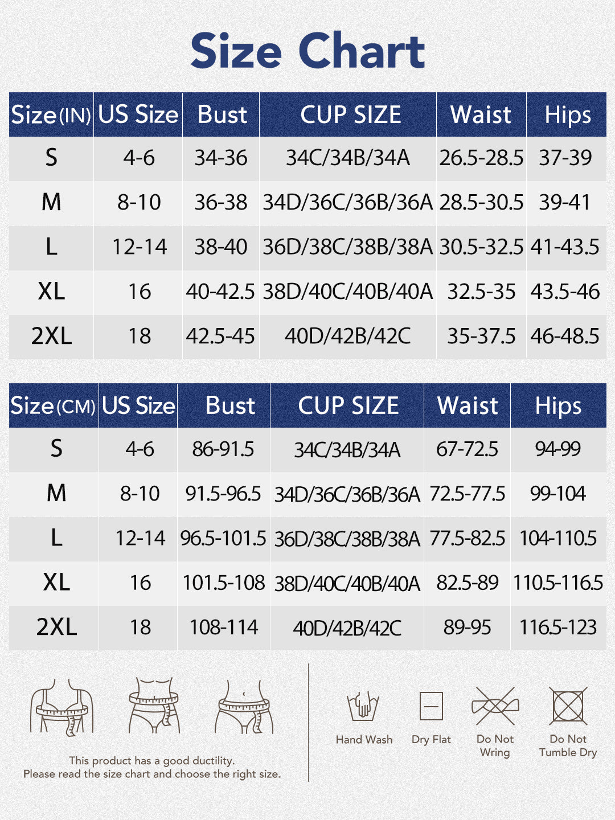Select the Size (IN) column header
The width and height of the screenshot is (615, 820).
[x=51, y=115]
